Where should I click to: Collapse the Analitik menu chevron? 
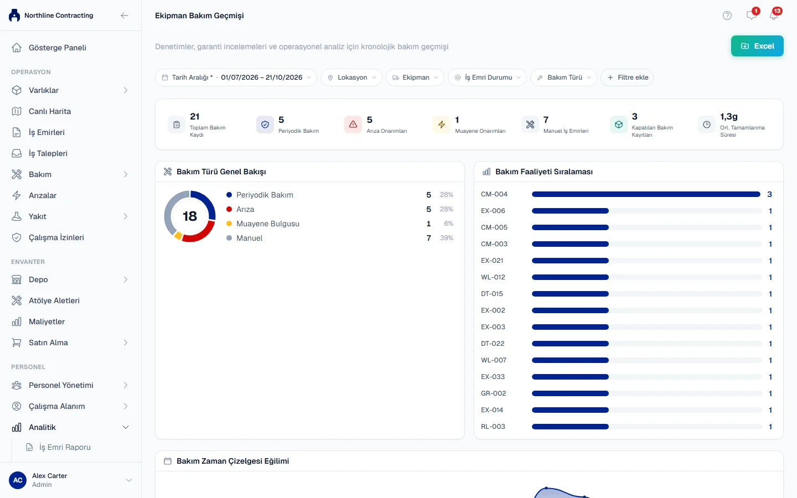point(126,427)
